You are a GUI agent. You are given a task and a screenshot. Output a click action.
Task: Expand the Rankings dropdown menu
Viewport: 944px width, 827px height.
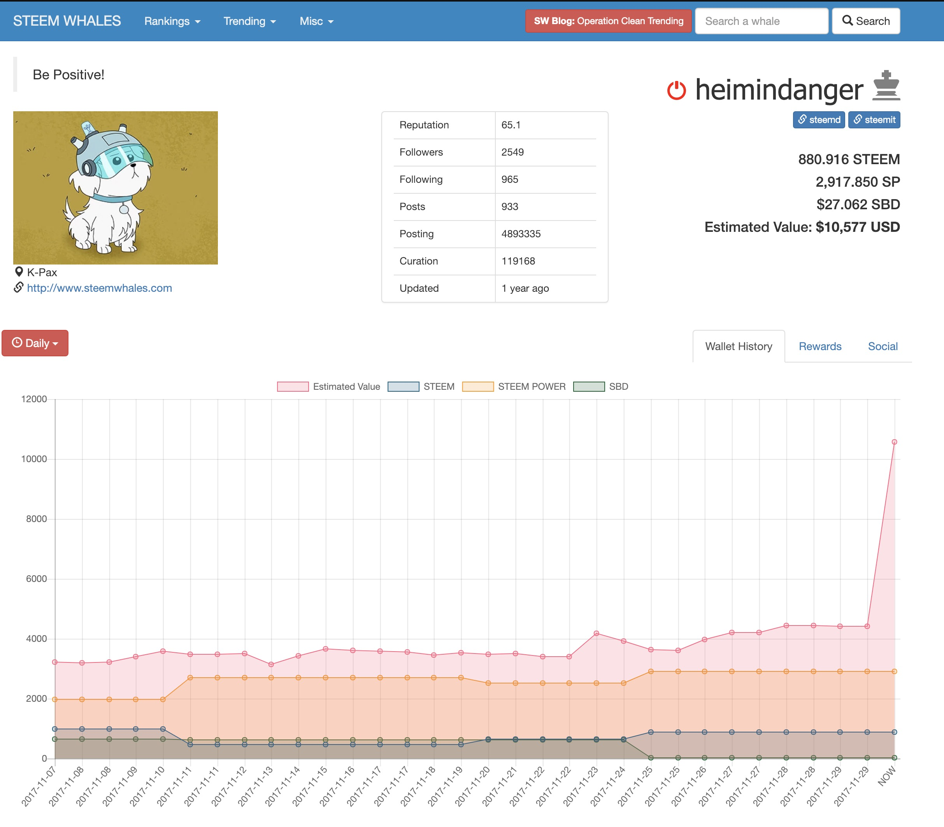(x=172, y=21)
